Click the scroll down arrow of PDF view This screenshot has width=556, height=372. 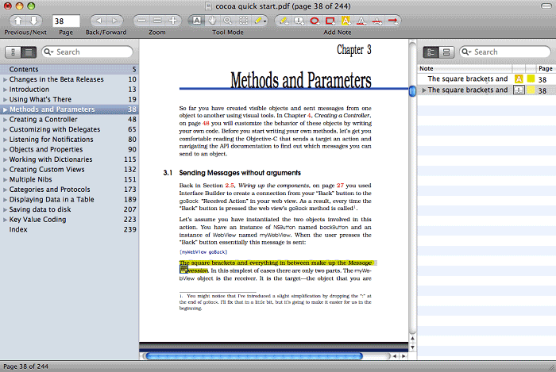[x=412, y=347]
